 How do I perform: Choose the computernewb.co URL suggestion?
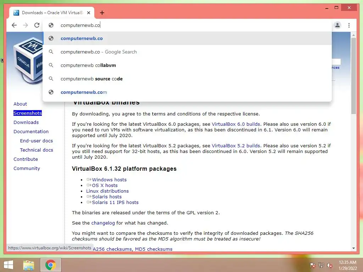coord(187,38)
